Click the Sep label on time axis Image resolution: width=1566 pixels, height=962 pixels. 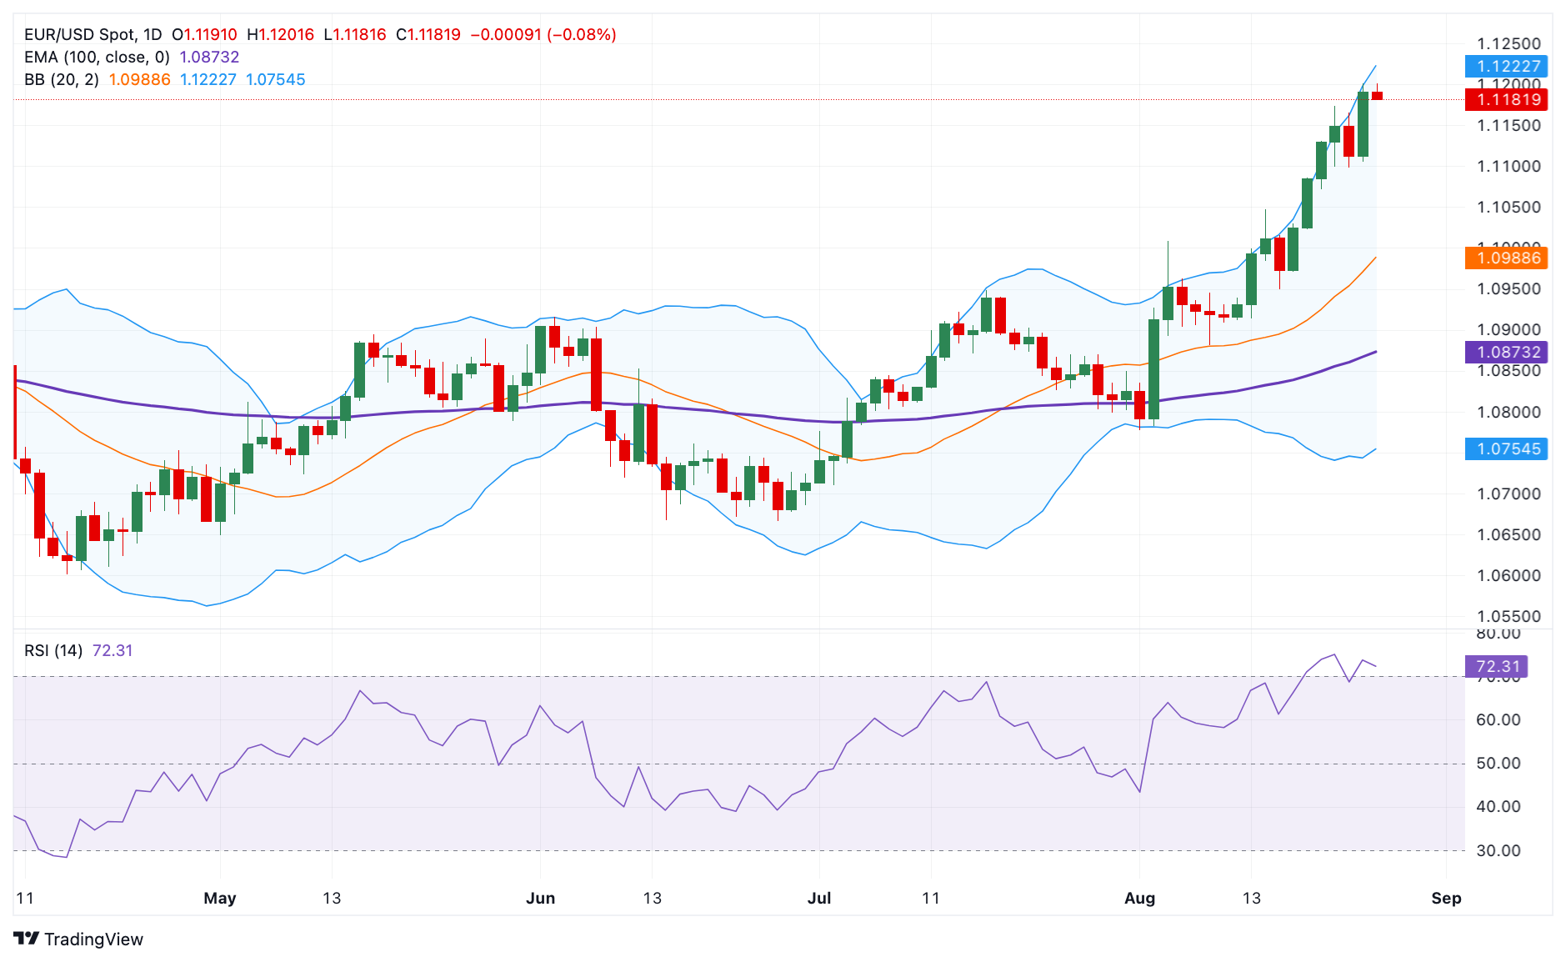point(1446,898)
